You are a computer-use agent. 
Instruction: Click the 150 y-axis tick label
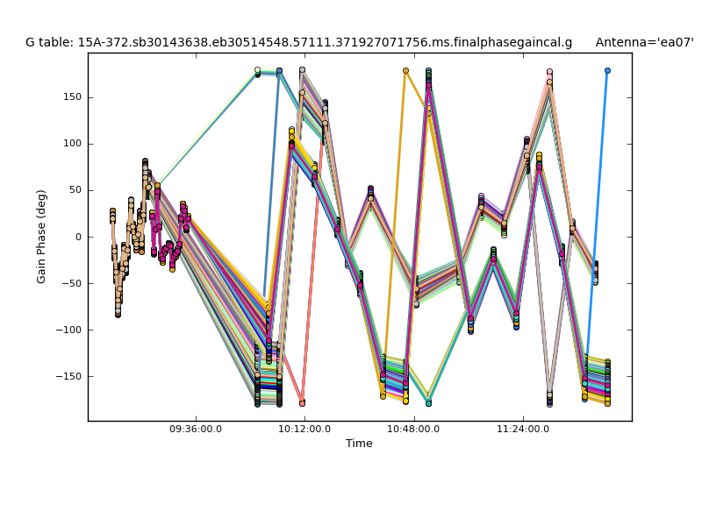pos(71,96)
